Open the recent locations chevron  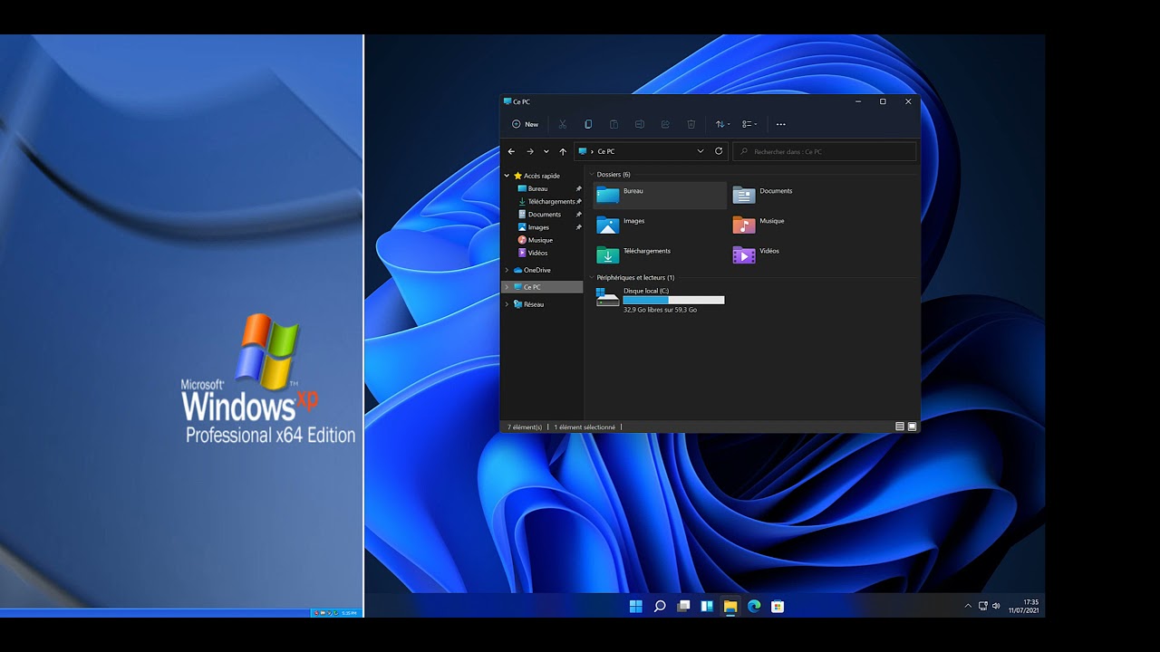pyautogui.click(x=546, y=151)
